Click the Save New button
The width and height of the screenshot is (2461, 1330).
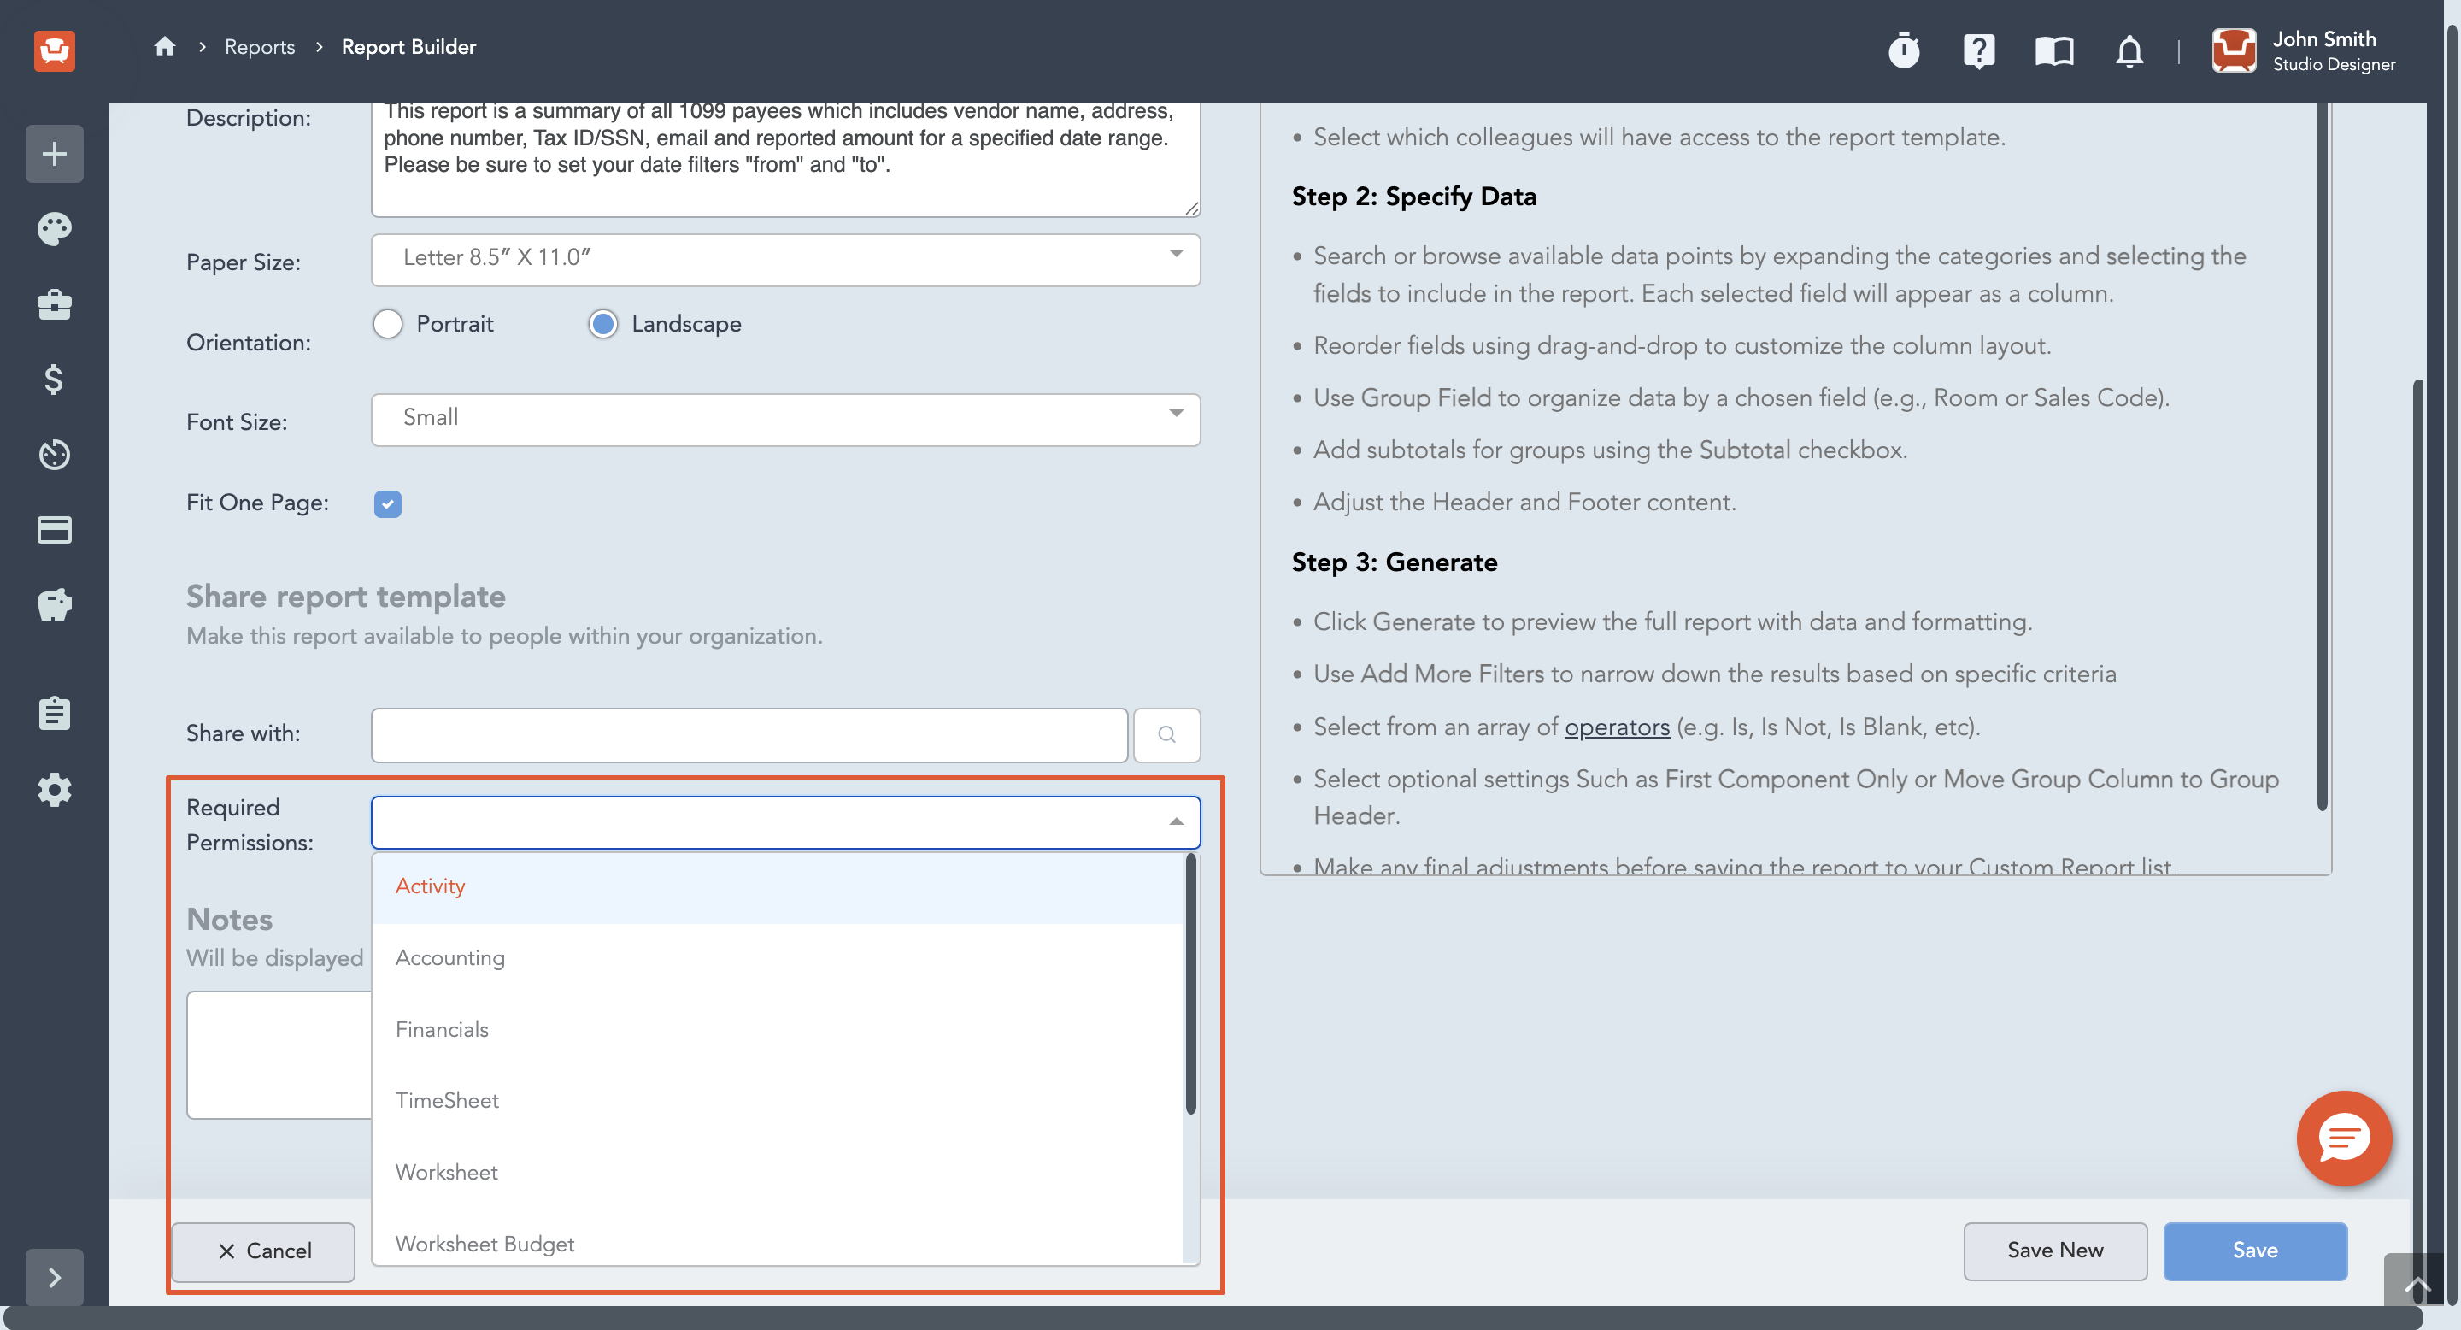pos(2055,1251)
